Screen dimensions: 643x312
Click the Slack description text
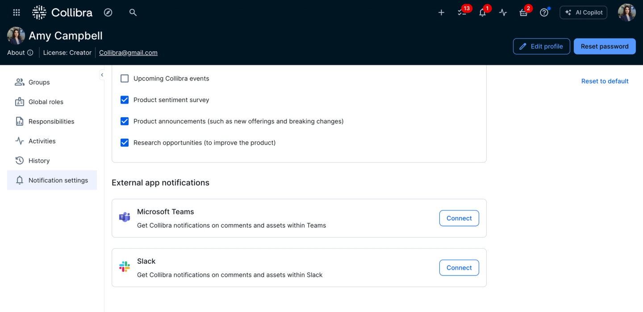230,275
